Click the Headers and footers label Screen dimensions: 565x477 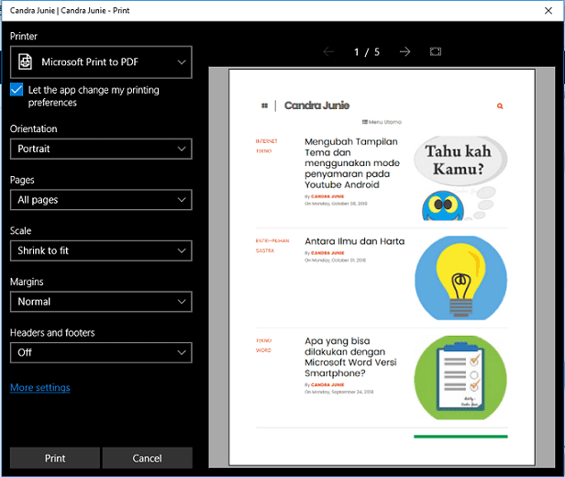52,333
